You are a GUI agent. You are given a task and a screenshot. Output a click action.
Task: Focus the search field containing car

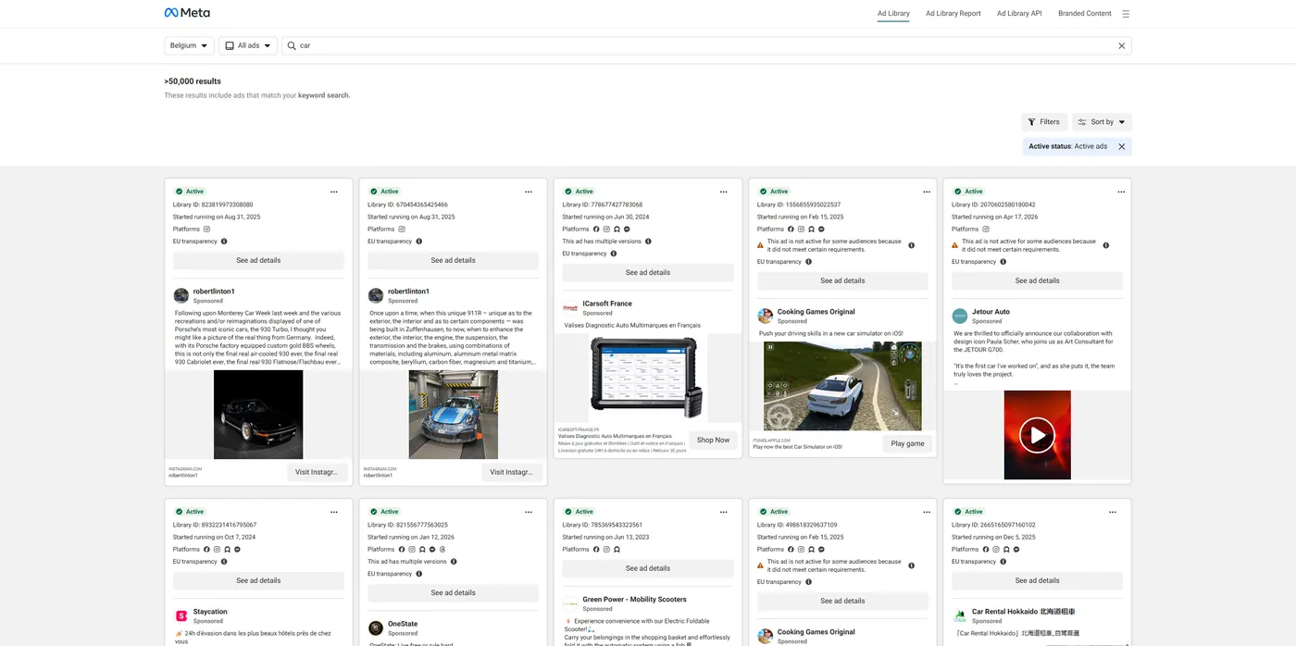(x=706, y=45)
